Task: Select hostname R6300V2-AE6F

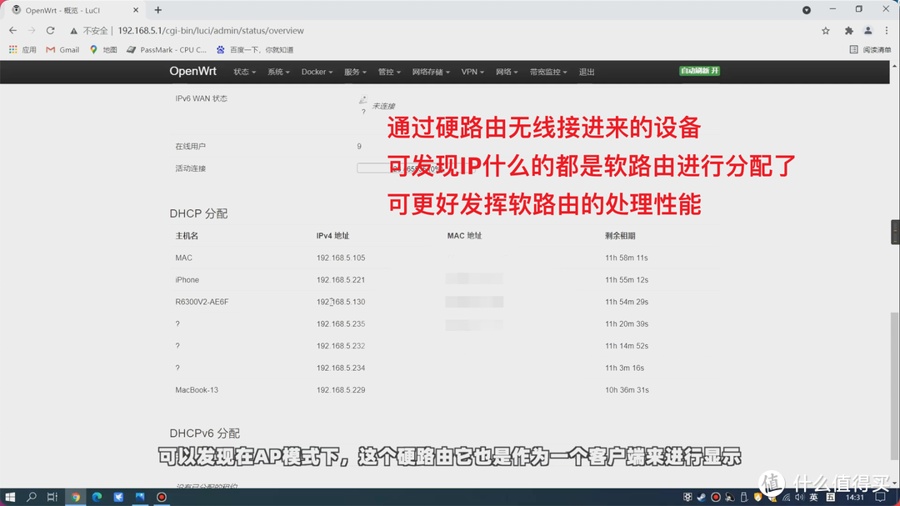Action: click(x=202, y=302)
